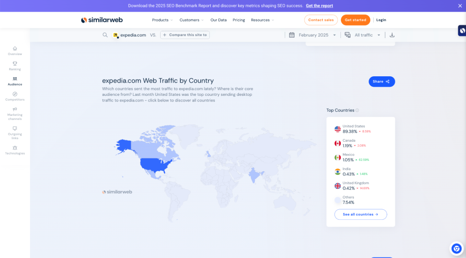Viewport: 466px width, 258px height.
Task: Click the India 0.43% value
Action: click(349, 174)
